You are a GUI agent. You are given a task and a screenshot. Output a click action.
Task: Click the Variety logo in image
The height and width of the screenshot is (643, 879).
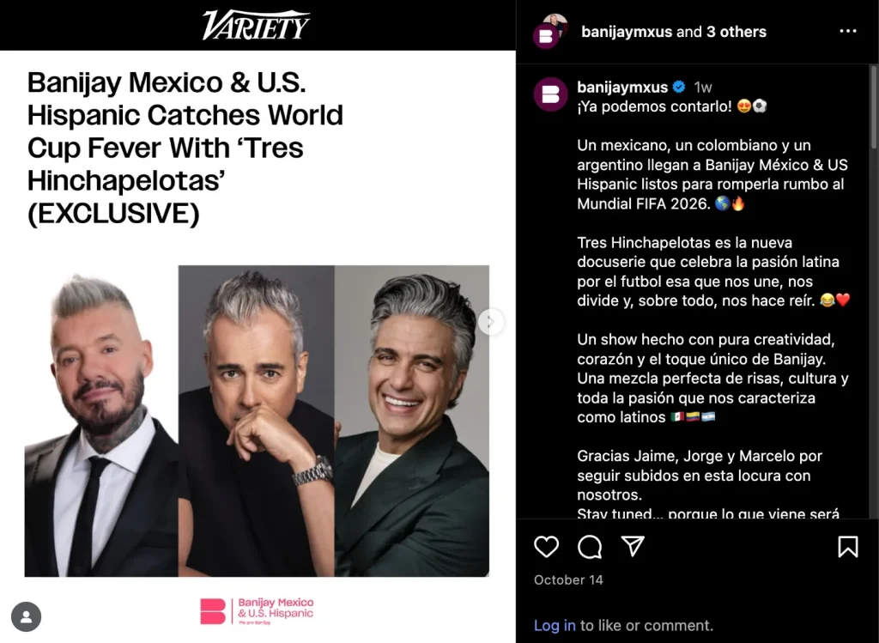(256, 25)
